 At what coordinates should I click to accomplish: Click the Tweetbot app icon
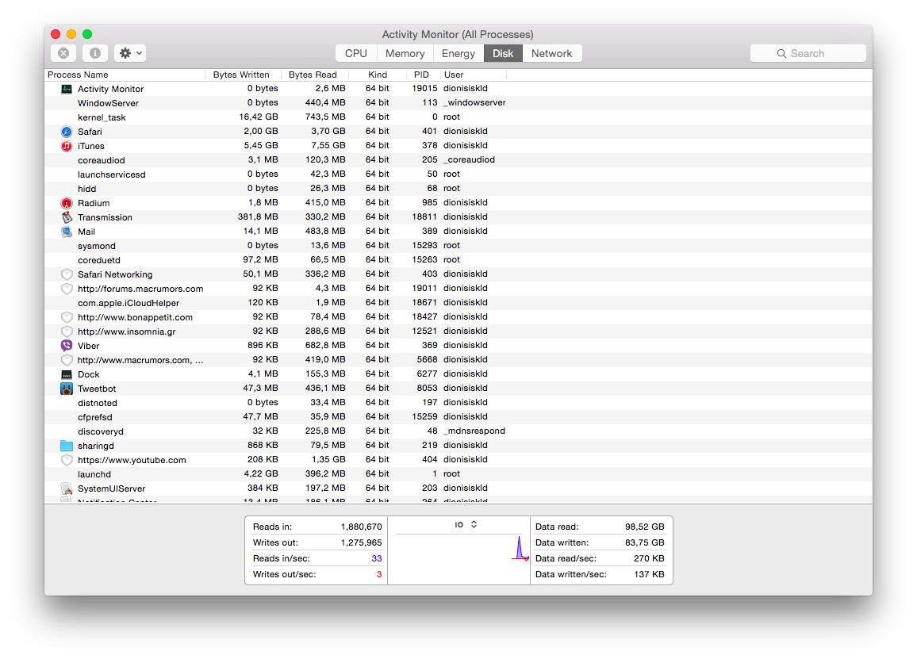pos(67,389)
